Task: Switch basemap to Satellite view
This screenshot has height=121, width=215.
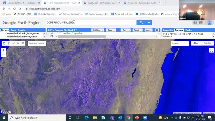Action: coord(207,43)
